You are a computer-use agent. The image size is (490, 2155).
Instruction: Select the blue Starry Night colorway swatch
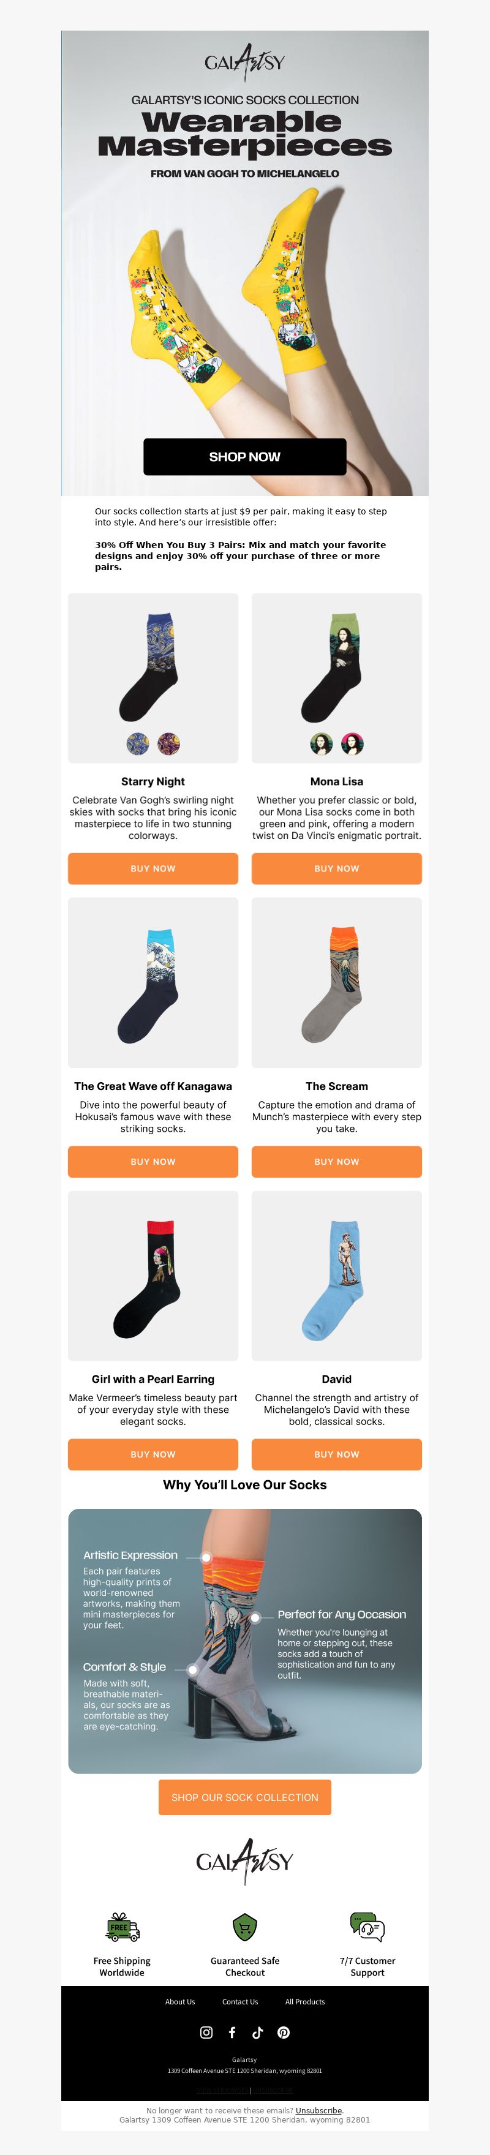(138, 743)
